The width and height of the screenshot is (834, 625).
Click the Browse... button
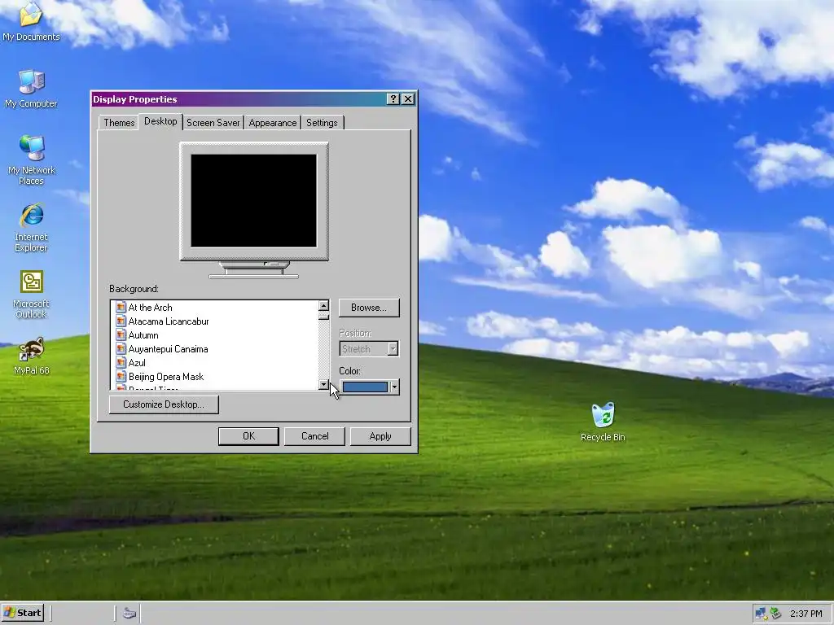pyautogui.click(x=369, y=308)
